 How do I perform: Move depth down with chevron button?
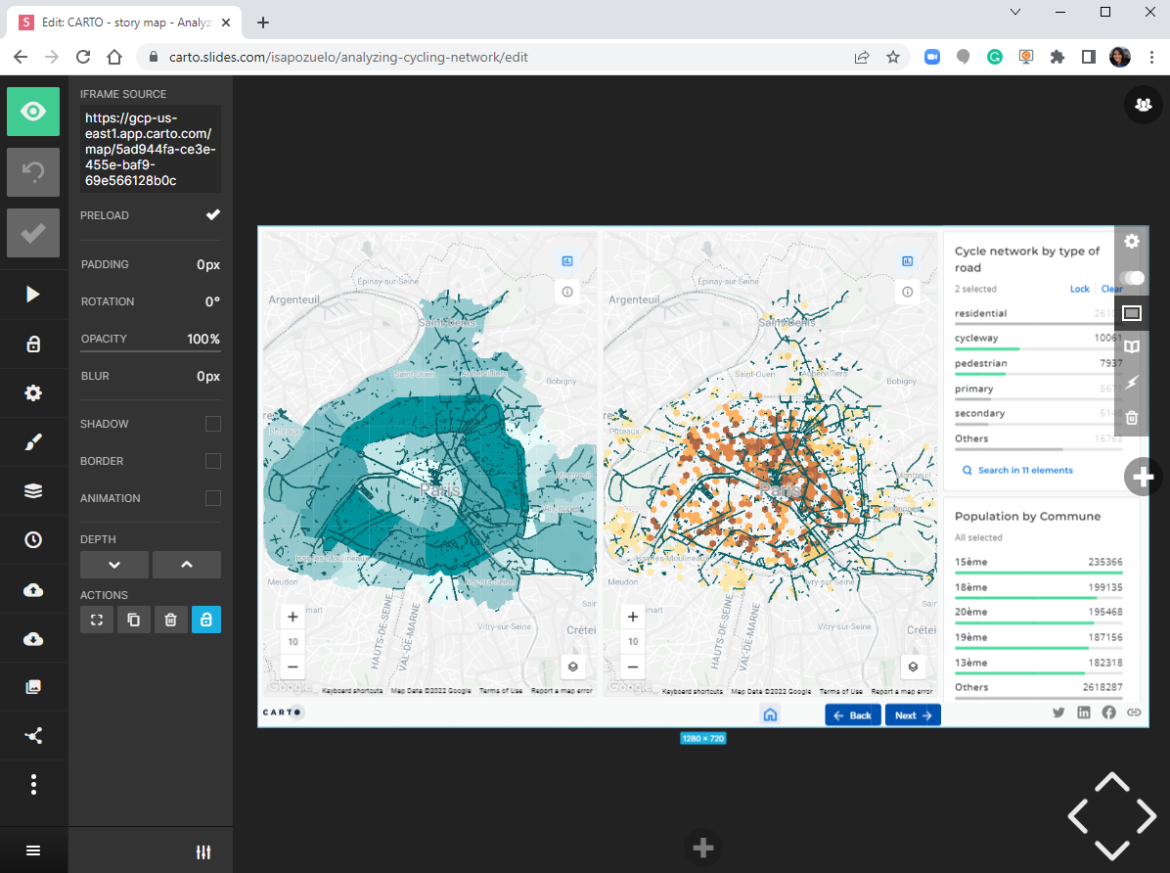[x=114, y=565]
